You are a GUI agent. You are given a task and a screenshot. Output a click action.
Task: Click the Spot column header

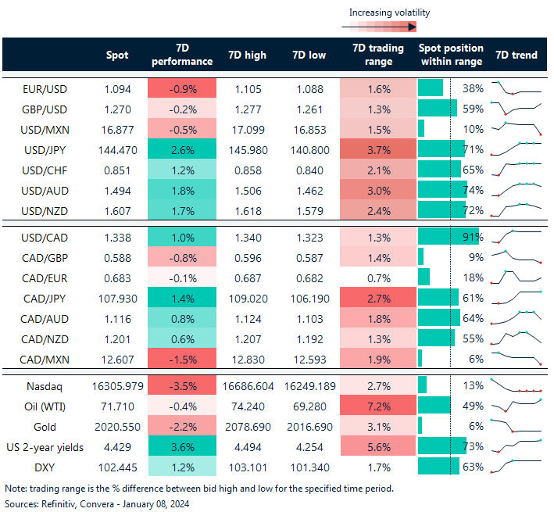click(117, 55)
